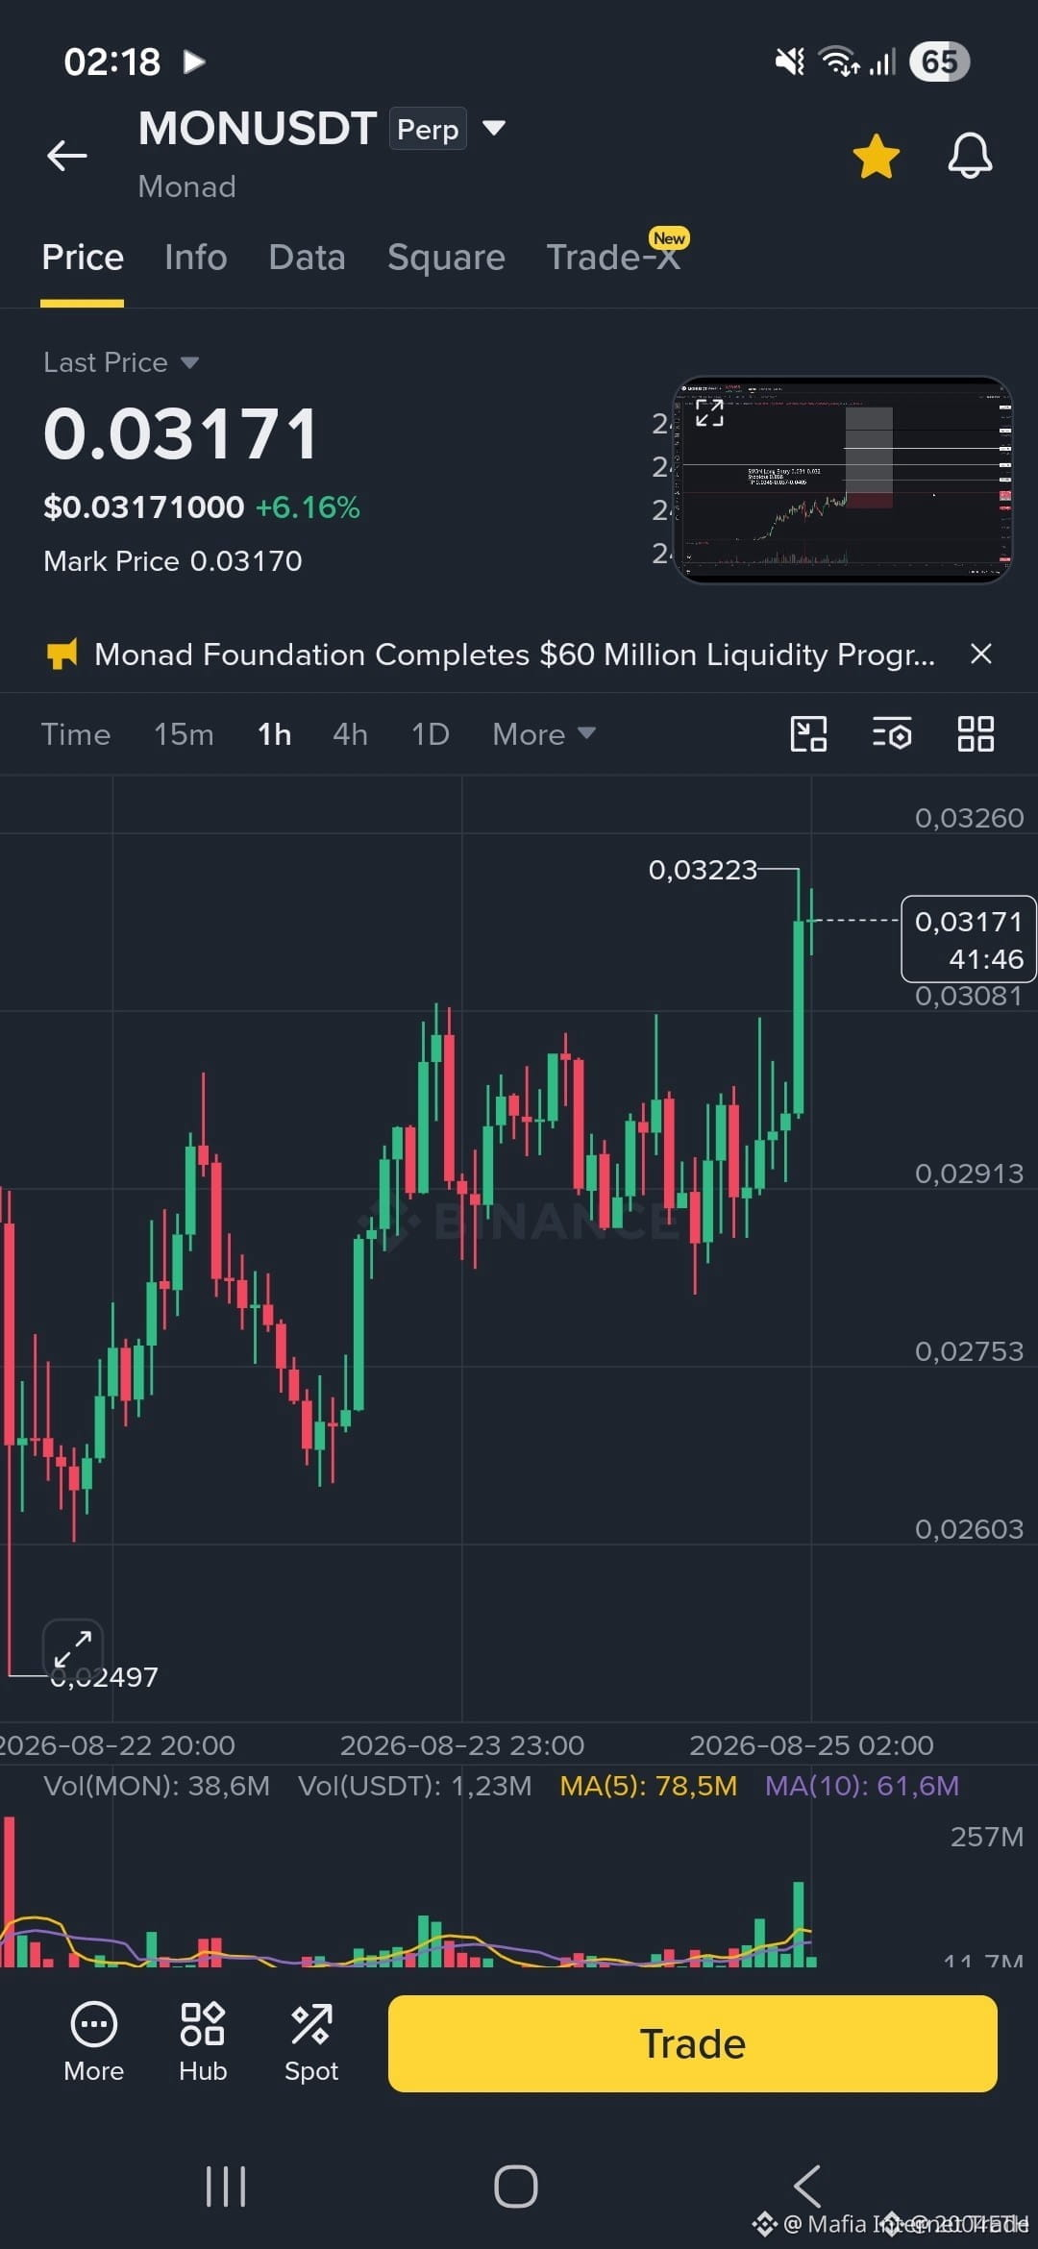
Task: Tap the large last price 0.03171
Action: click(x=181, y=434)
